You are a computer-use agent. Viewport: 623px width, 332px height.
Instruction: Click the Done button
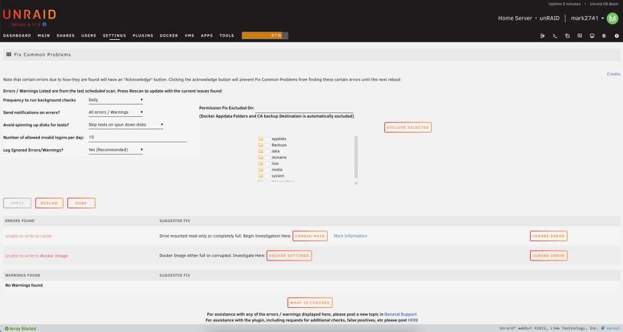point(81,203)
